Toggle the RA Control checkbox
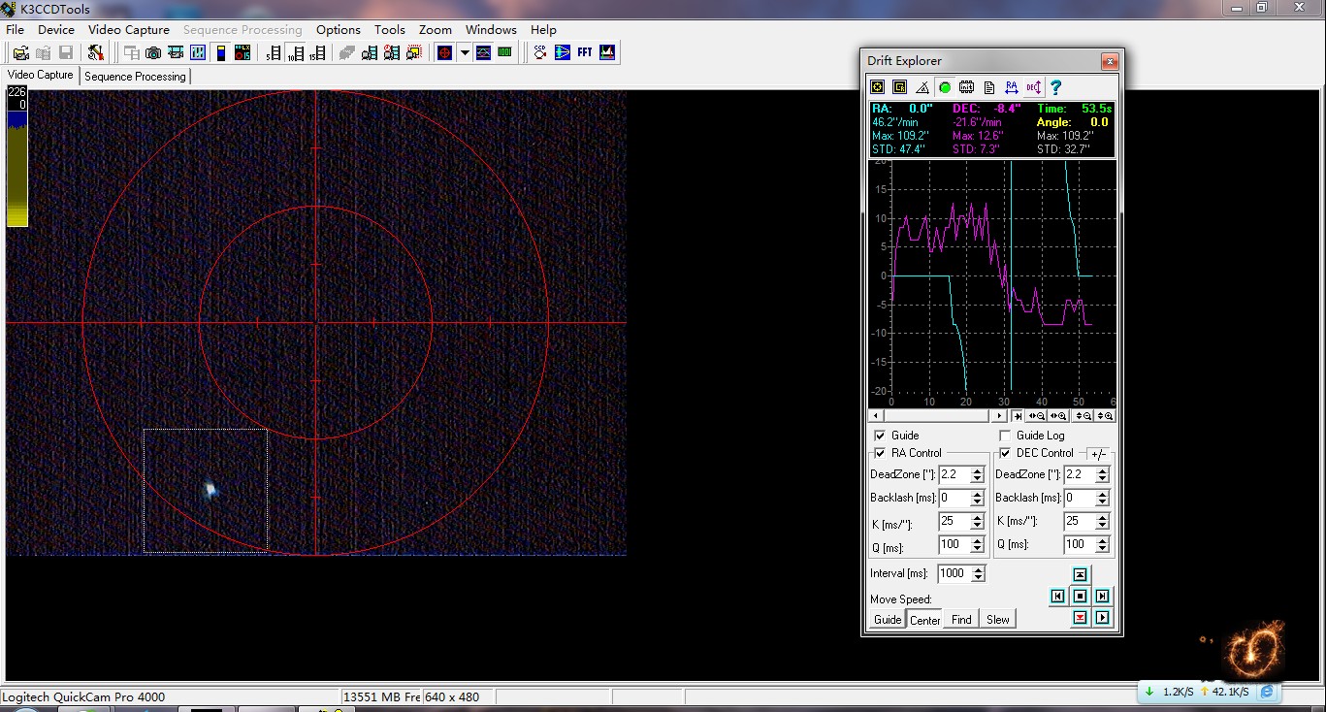Image resolution: width=1326 pixels, height=712 pixels. (880, 453)
